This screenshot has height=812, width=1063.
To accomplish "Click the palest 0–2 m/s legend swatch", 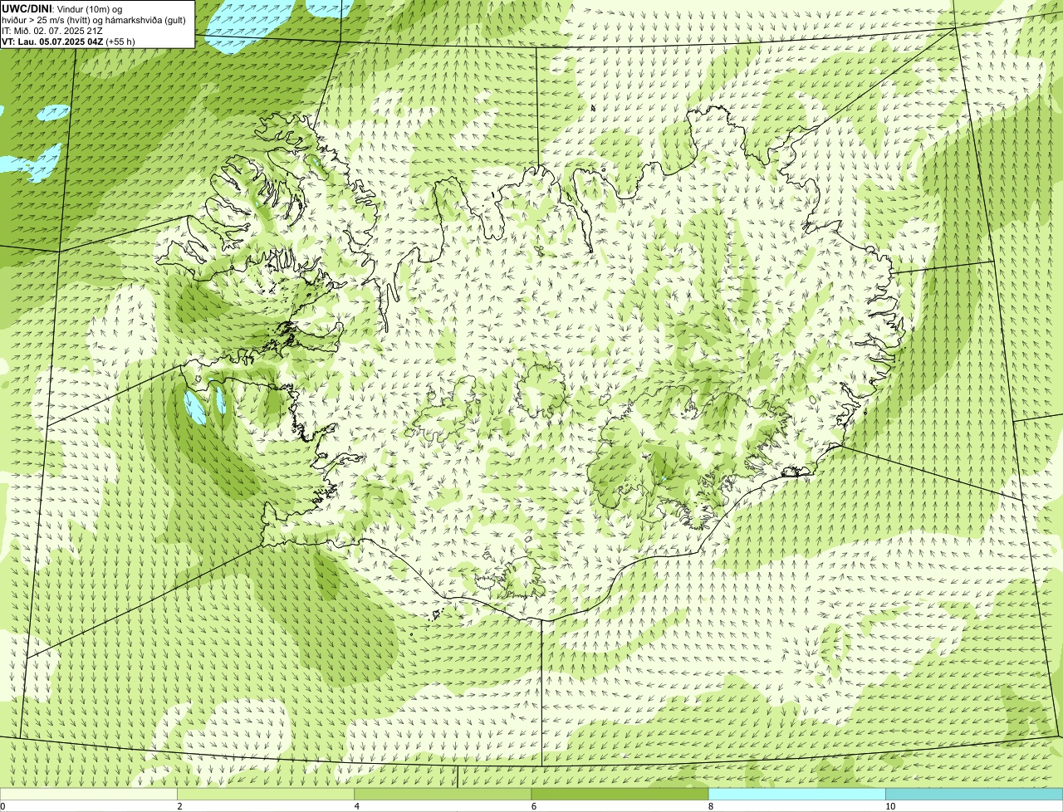I will [x=88, y=794].
